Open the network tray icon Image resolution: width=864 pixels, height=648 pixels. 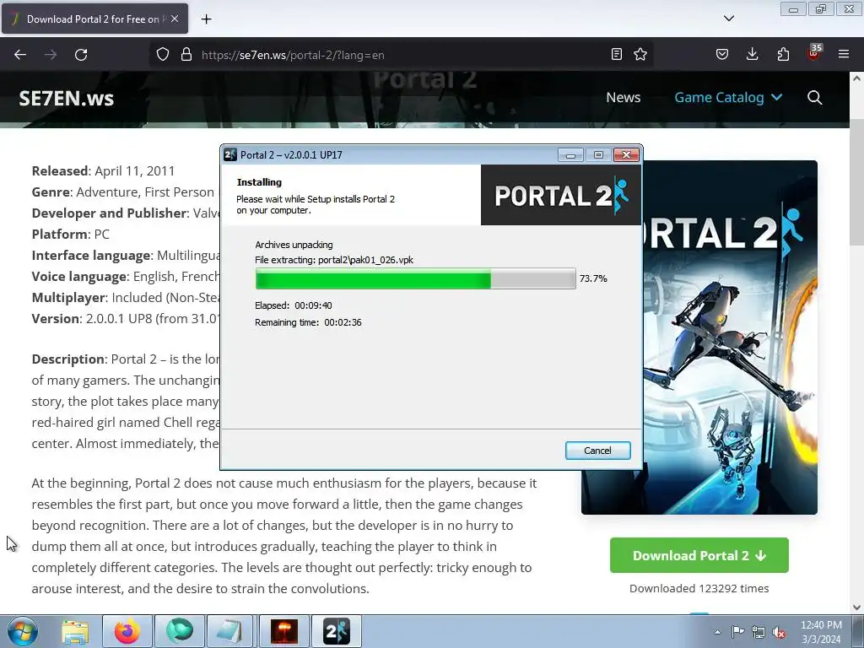click(759, 632)
